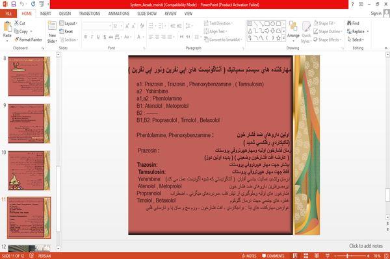This screenshot has height=259, width=390.
Task: Activate the Format Painter brush
Action: (28, 40)
